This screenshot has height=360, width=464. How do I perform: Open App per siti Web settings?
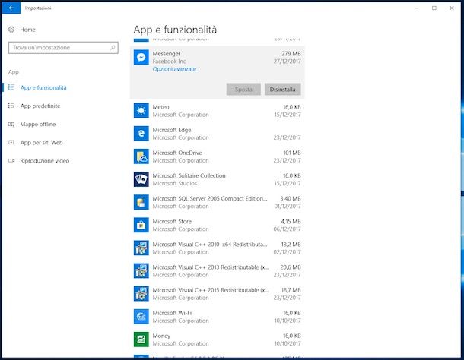coord(41,143)
